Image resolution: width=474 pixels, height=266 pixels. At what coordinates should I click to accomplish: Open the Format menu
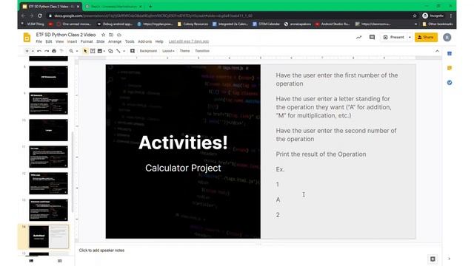tap(87, 41)
